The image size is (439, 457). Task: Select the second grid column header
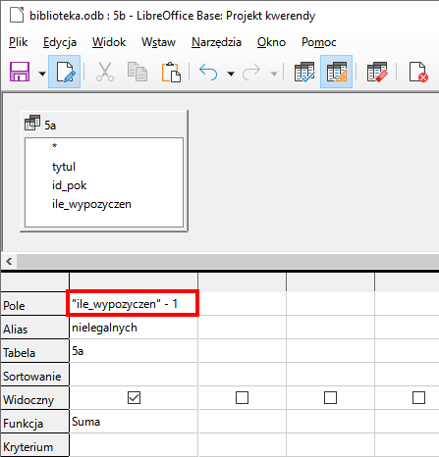pyautogui.click(x=243, y=281)
